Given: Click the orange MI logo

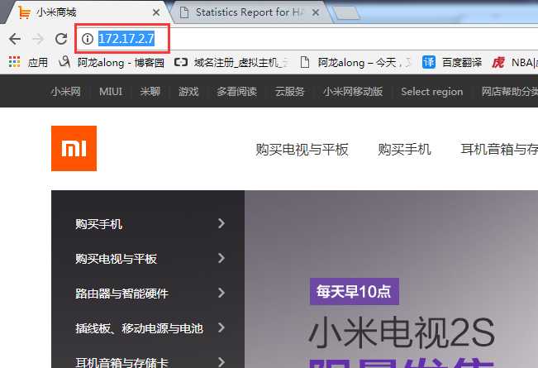Looking at the screenshot, I should pyautogui.click(x=74, y=148).
